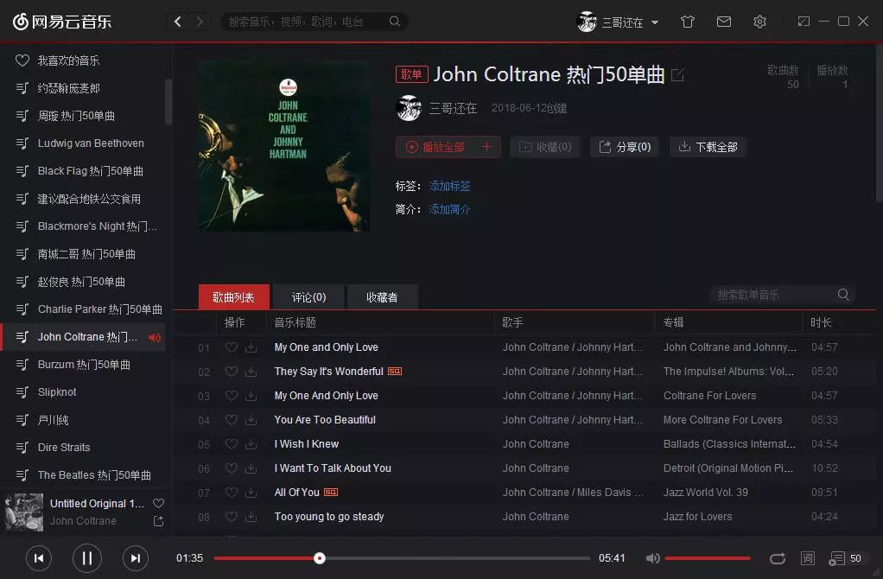The width and height of the screenshot is (883, 579).
Task: Like You Are Too Beautiful
Action: (232, 420)
